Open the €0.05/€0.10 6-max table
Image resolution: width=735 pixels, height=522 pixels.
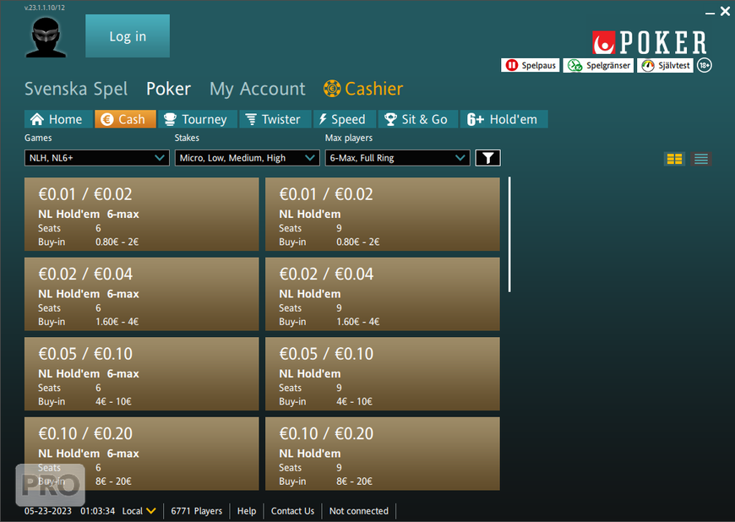[x=142, y=374]
